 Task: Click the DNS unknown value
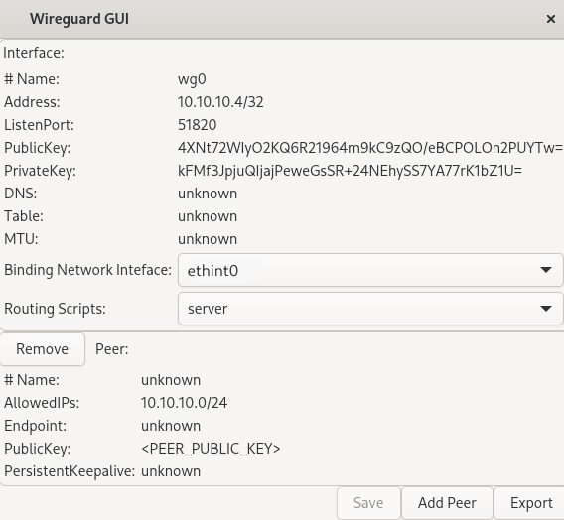(208, 194)
